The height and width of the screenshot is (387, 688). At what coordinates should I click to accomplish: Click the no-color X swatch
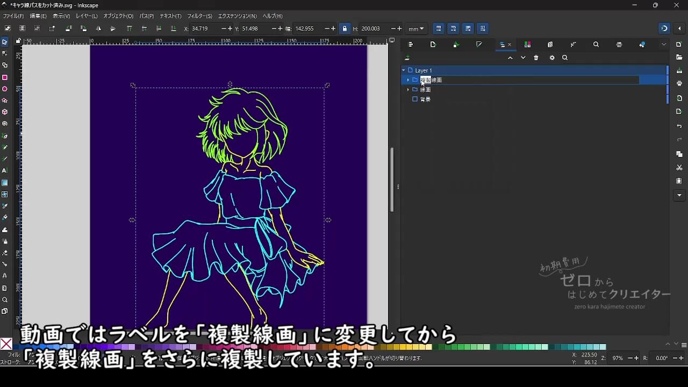point(6,344)
